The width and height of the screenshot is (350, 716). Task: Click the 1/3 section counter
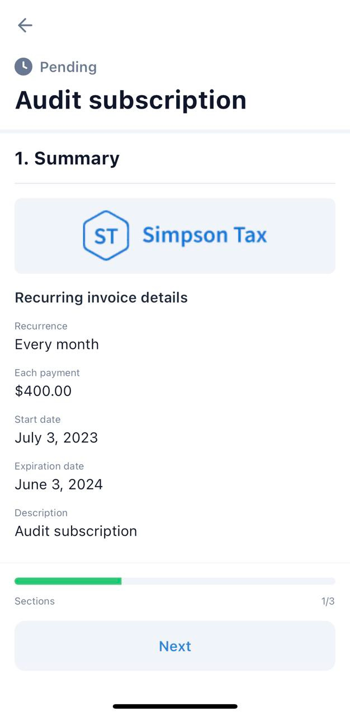[x=328, y=601]
